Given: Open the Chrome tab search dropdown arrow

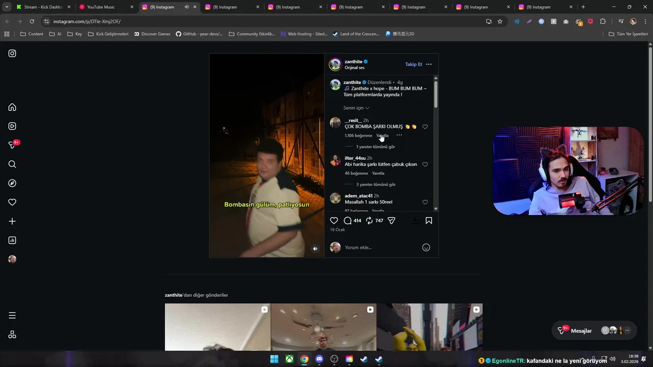Looking at the screenshot, I should pos(7,7).
